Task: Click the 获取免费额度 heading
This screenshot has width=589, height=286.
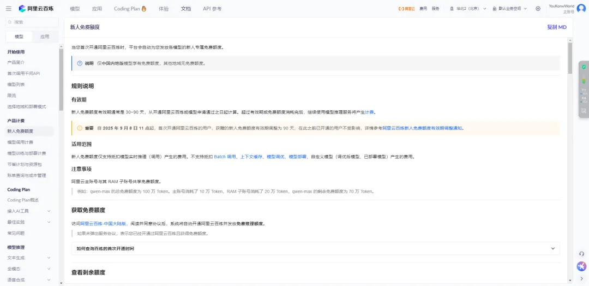Action: pyautogui.click(x=88, y=210)
